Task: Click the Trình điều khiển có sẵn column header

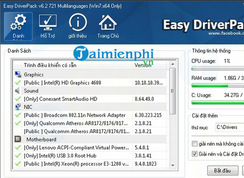Action: [x=77, y=65]
